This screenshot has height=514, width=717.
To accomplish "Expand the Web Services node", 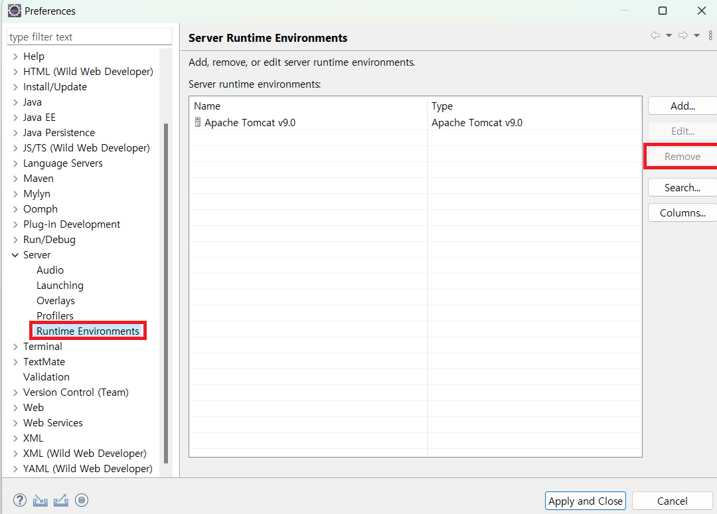I will pos(15,423).
